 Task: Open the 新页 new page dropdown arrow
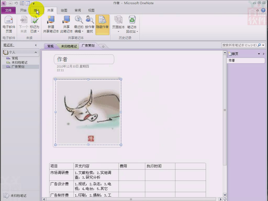tap(259, 54)
